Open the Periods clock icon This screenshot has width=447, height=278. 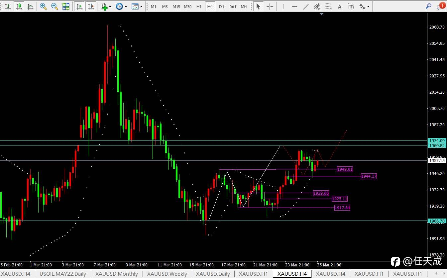point(119,6)
